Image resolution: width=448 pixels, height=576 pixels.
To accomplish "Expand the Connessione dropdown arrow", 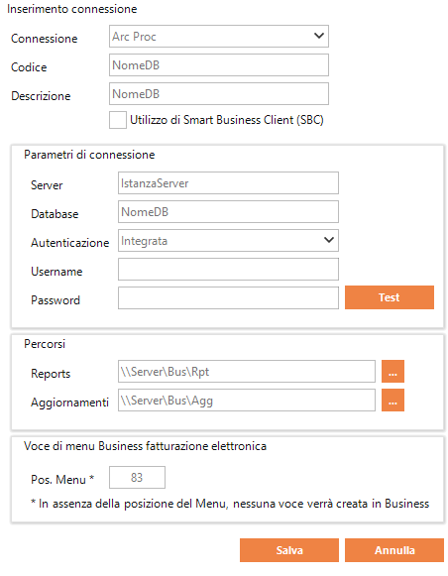I will point(319,36).
